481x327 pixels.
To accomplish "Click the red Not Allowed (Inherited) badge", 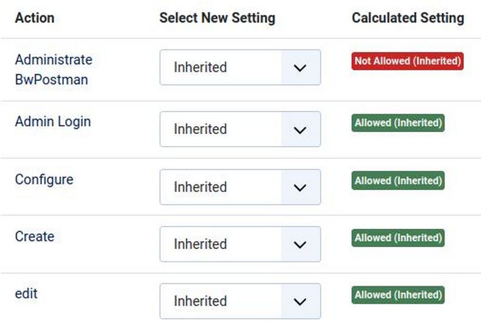I will pyautogui.click(x=407, y=62).
